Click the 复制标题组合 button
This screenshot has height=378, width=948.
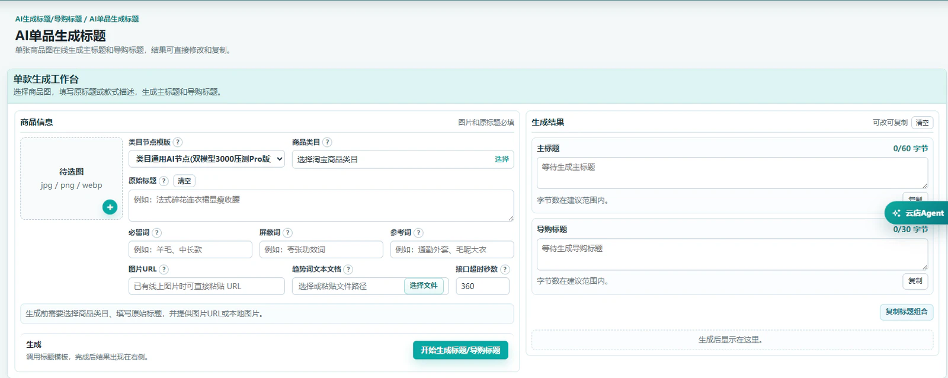(907, 312)
